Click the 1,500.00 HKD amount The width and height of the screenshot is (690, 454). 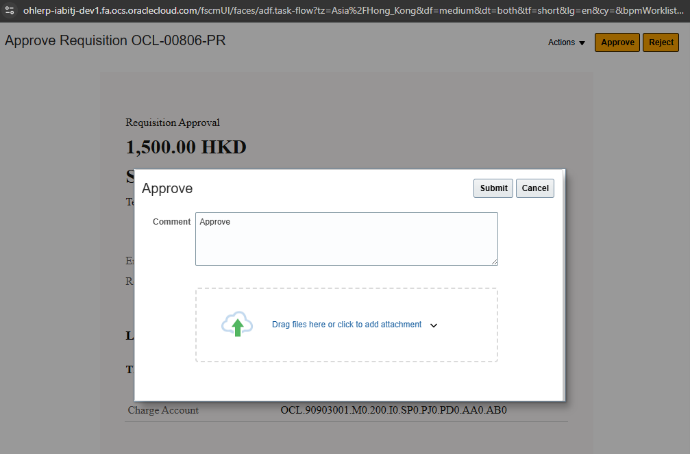[185, 147]
